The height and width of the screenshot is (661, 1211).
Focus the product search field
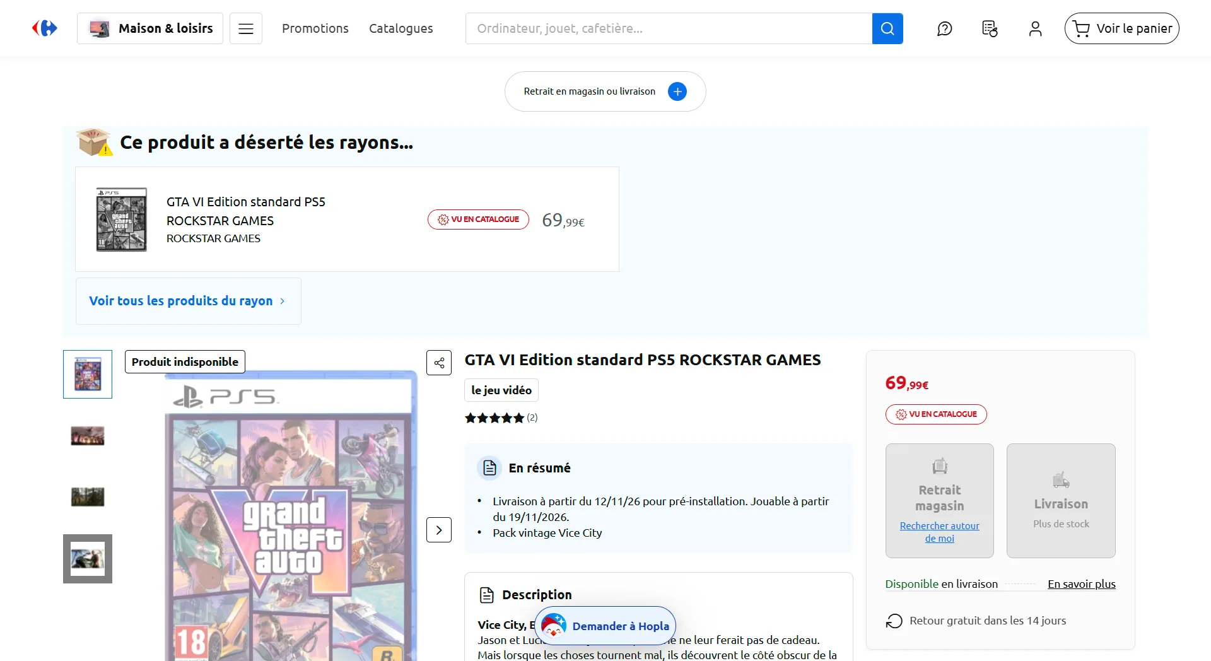pos(669,28)
